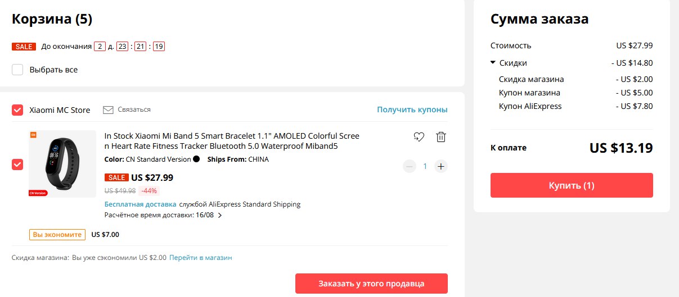This screenshot has height=297, width=679.
Task: Click 'Заказать у этого продавца' button
Action: (371, 284)
